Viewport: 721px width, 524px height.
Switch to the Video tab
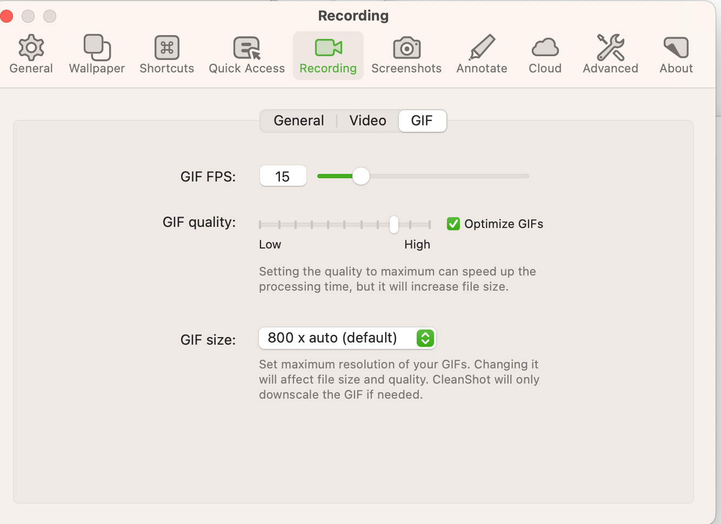point(368,120)
